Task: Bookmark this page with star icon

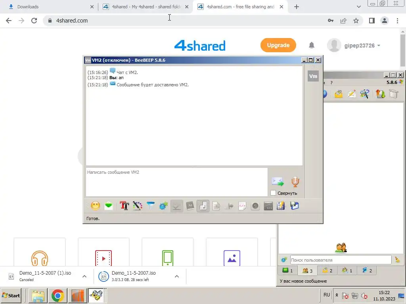Action: [x=356, y=21]
